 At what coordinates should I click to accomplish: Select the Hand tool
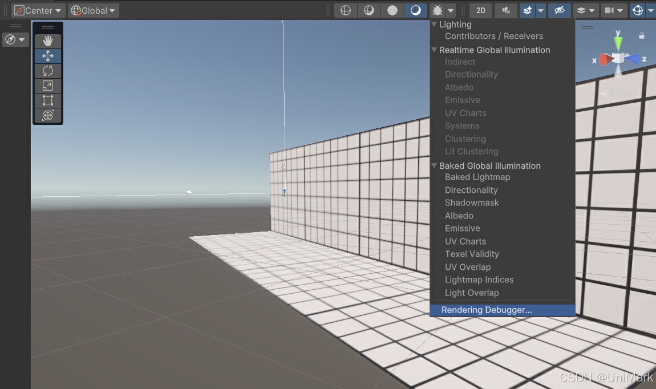pyautogui.click(x=47, y=40)
